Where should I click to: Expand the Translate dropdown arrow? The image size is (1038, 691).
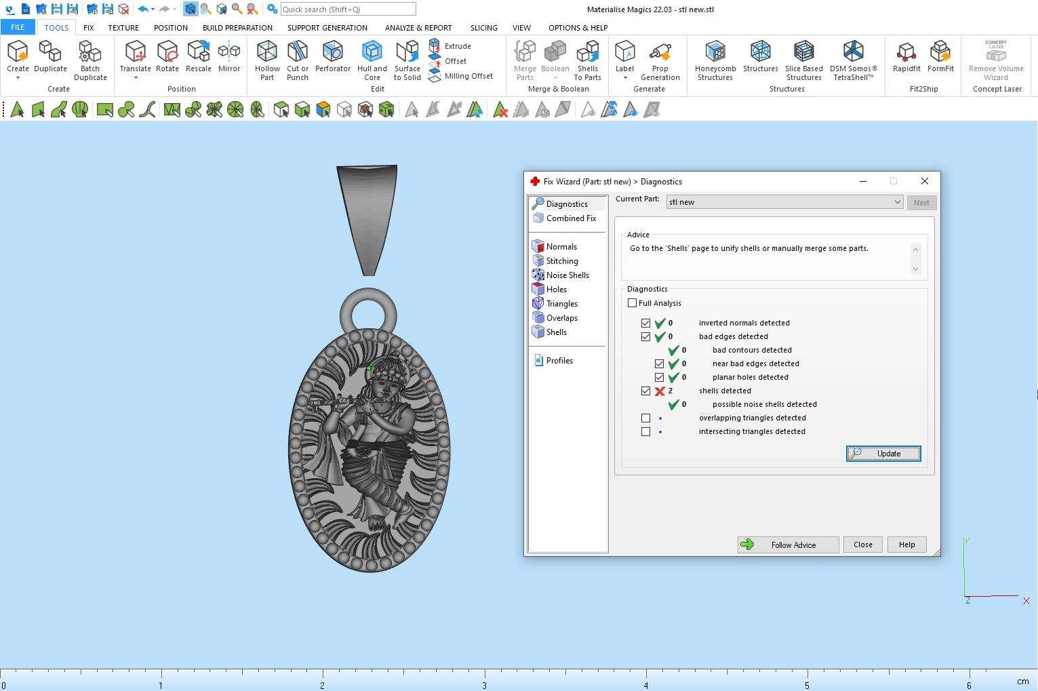136,78
